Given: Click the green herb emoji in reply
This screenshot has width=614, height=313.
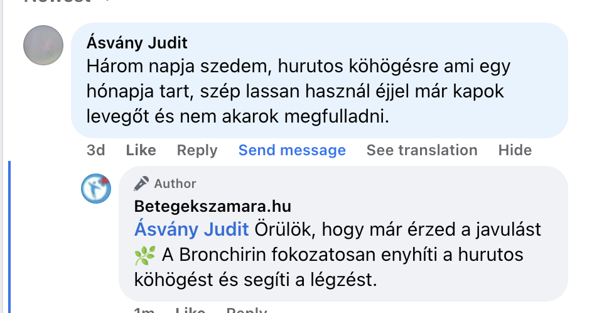Looking at the screenshot, I should coord(145,255).
